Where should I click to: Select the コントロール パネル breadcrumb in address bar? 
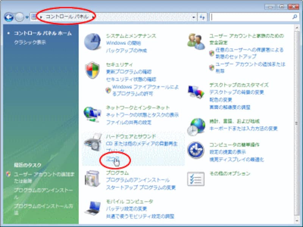(67, 17)
